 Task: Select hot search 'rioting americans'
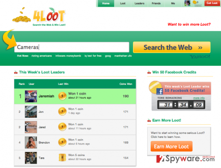click(42, 56)
